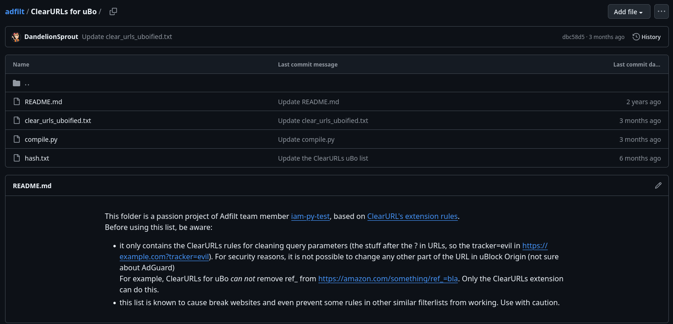The width and height of the screenshot is (673, 324).
Task: Click the 'Last commit message' column header
Action: 308,65
